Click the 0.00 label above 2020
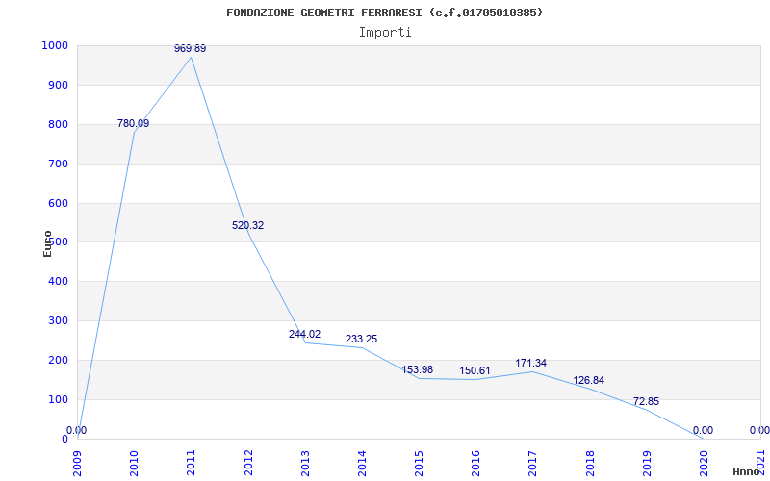The image size is (770, 481). point(703,430)
